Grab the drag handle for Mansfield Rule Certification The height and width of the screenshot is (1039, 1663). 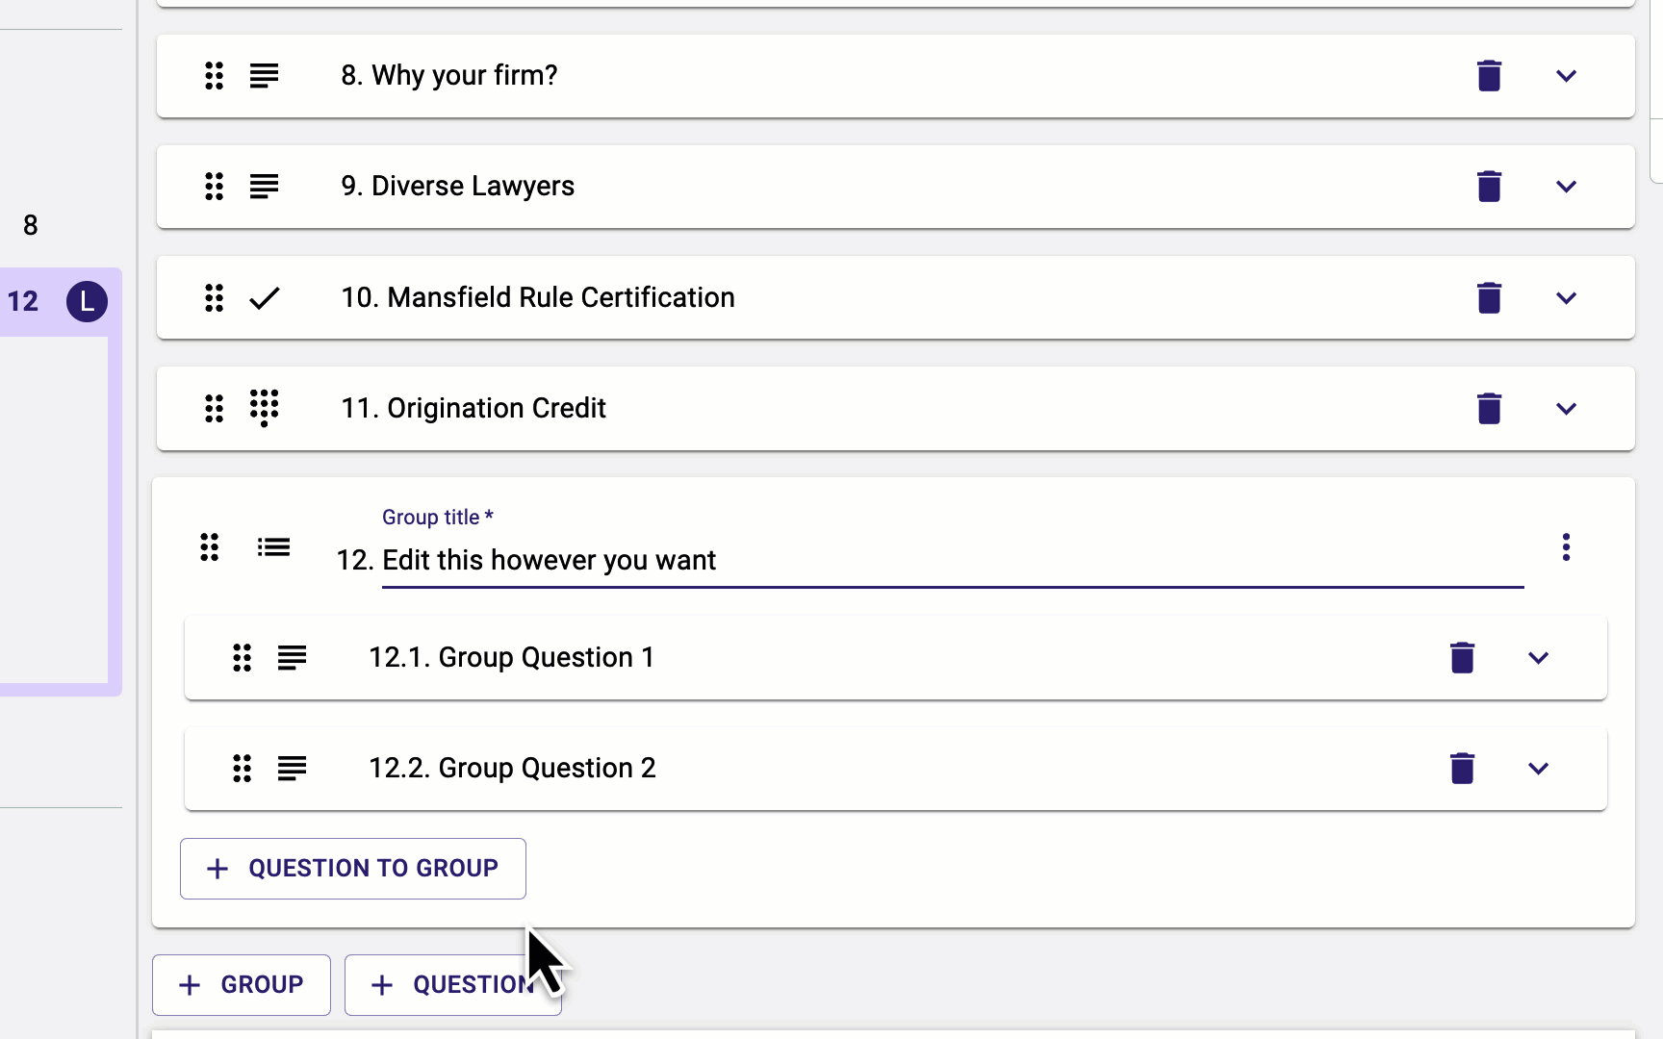point(214,297)
